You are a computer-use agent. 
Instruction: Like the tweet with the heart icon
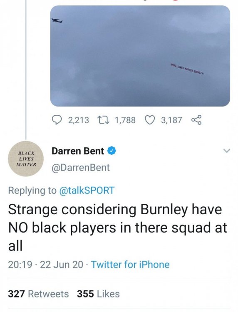[150, 120]
